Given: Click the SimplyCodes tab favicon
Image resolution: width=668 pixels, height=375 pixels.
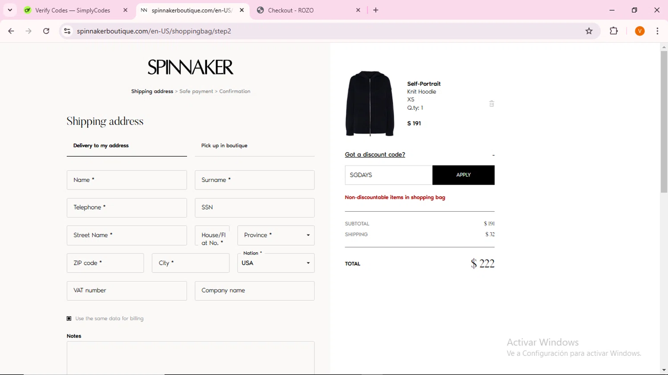Looking at the screenshot, I should [28, 10].
